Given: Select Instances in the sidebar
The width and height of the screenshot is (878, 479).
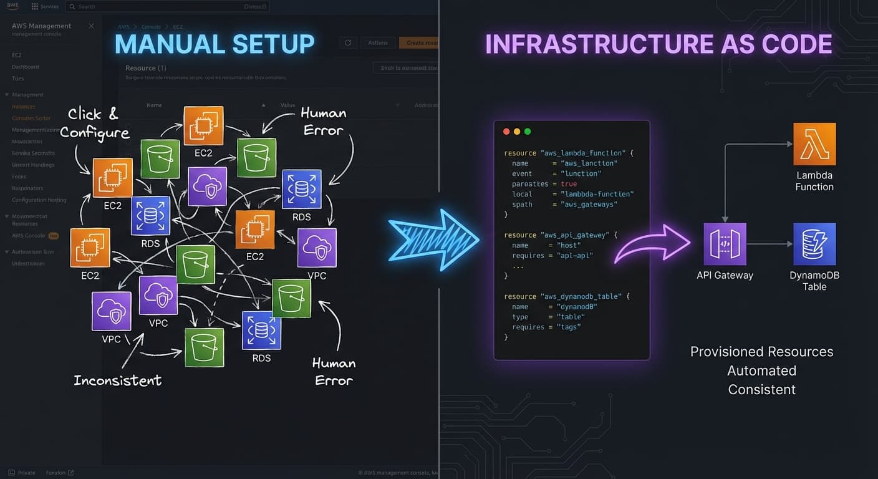Looking at the screenshot, I should [22, 106].
